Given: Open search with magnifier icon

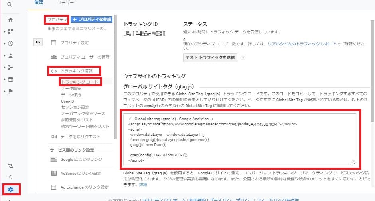Looking at the screenshot, I should point(10,4).
